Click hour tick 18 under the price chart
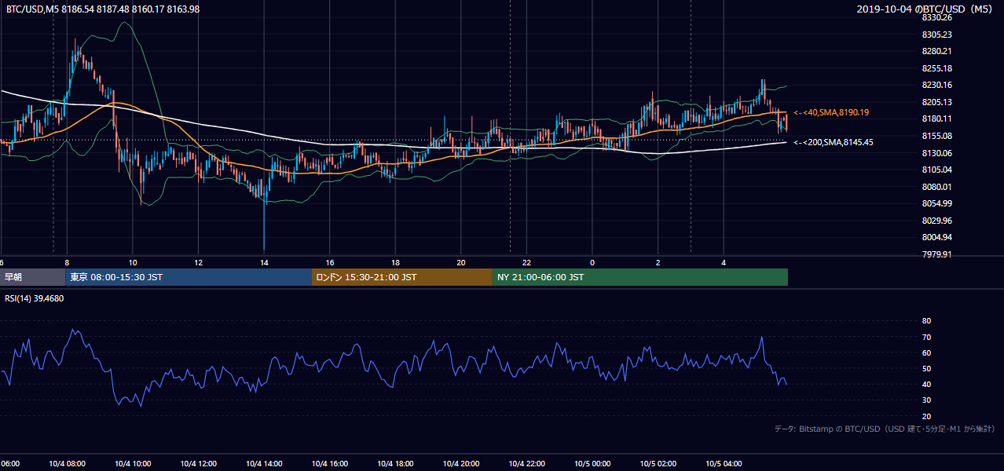 (x=395, y=262)
